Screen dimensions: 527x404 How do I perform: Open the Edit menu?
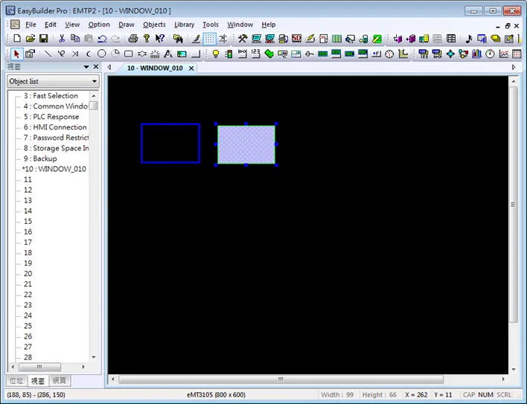51,25
